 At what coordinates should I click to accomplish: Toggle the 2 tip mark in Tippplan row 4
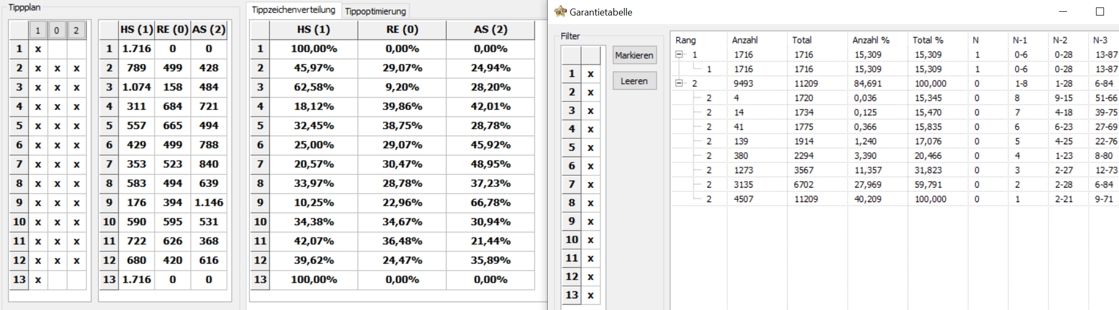tap(77, 107)
